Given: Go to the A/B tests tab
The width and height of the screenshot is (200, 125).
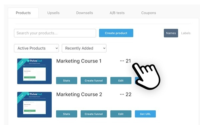Looking at the screenshot, I should click(117, 13).
